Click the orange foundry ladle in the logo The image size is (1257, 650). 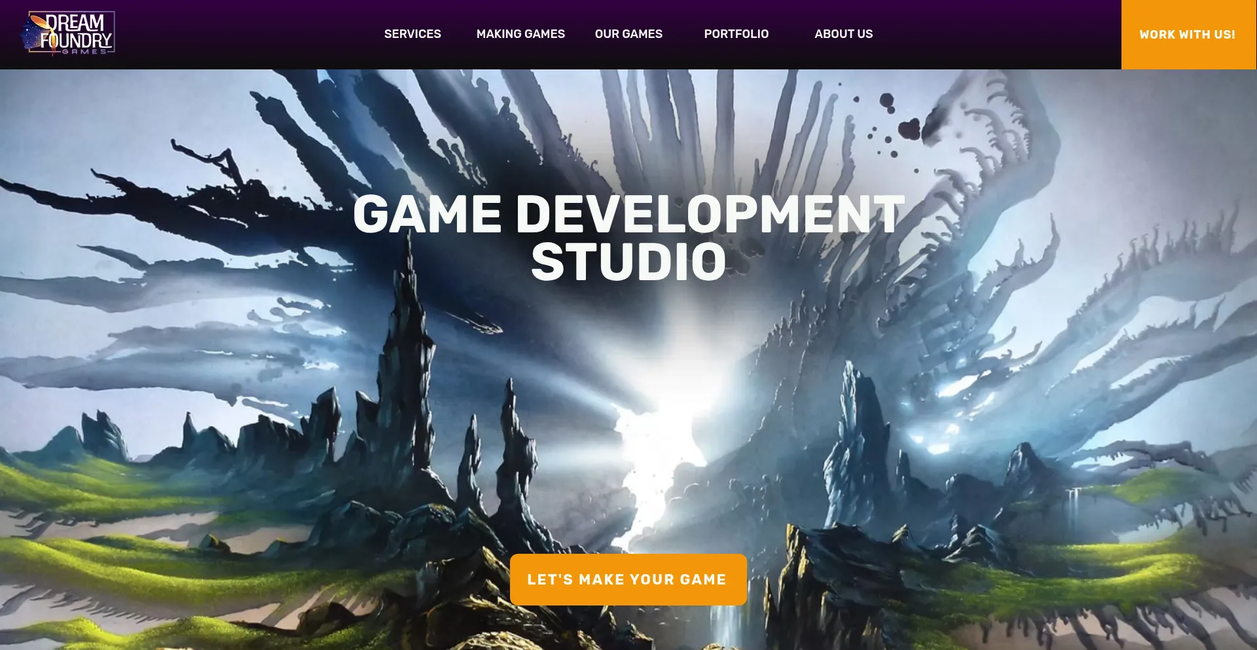(x=38, y=22)
